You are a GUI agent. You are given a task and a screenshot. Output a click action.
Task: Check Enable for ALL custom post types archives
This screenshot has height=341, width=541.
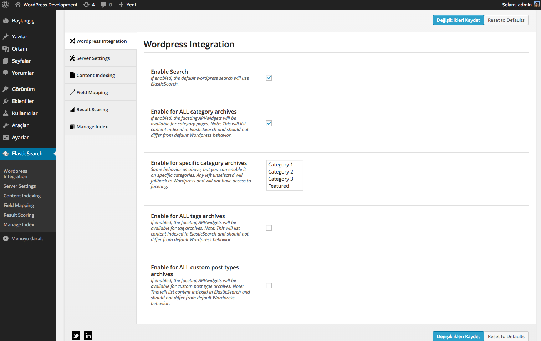tap(269, 285)
